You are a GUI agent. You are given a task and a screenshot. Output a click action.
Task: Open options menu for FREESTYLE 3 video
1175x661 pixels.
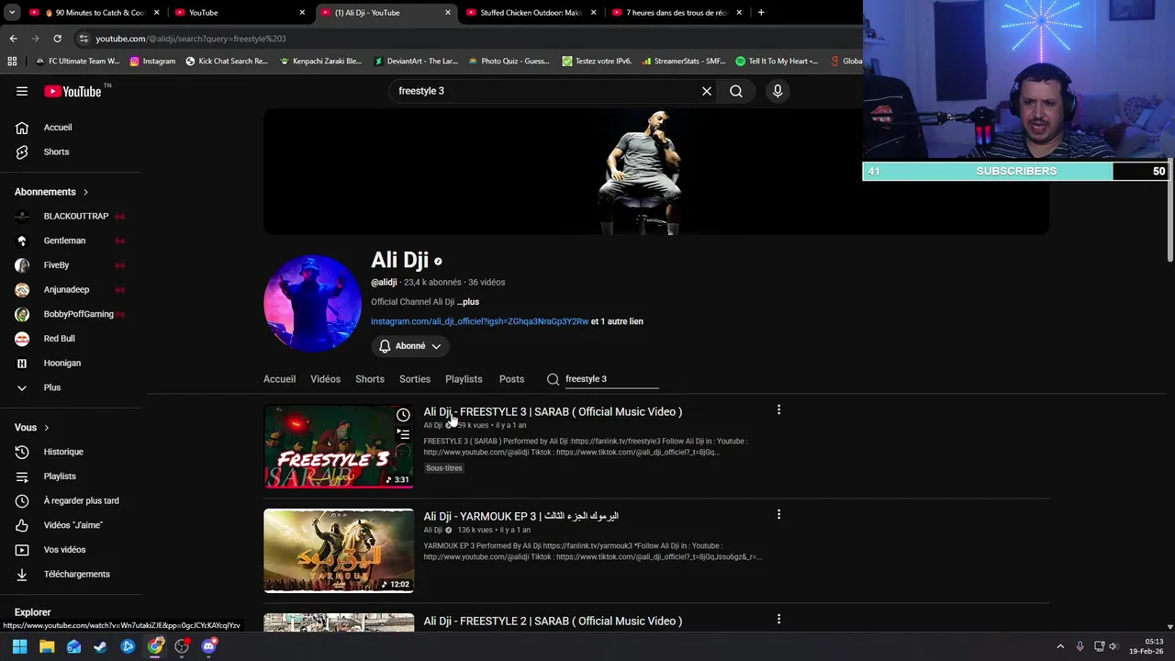778,410
